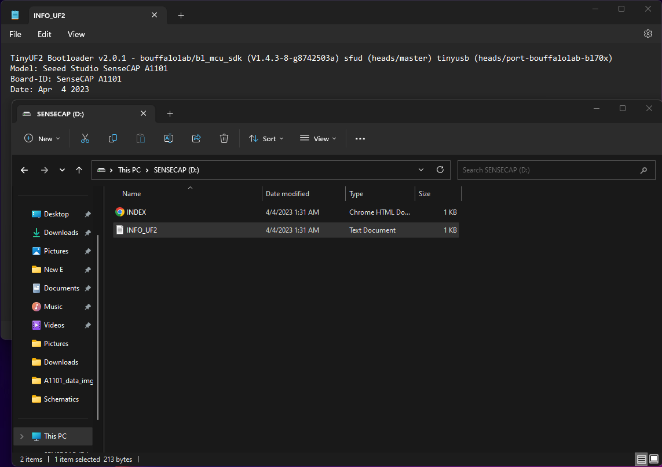Image resolution: width=662 pixels, height=467 pixels.
Task: Switch to details list view
Action: click(642, 459)
